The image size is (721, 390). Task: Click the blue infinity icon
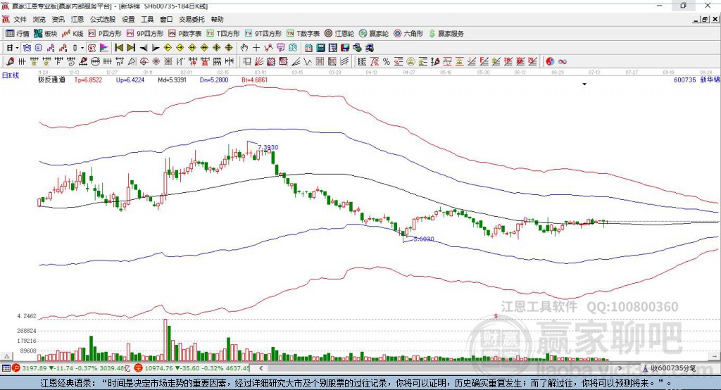point(563,61)
